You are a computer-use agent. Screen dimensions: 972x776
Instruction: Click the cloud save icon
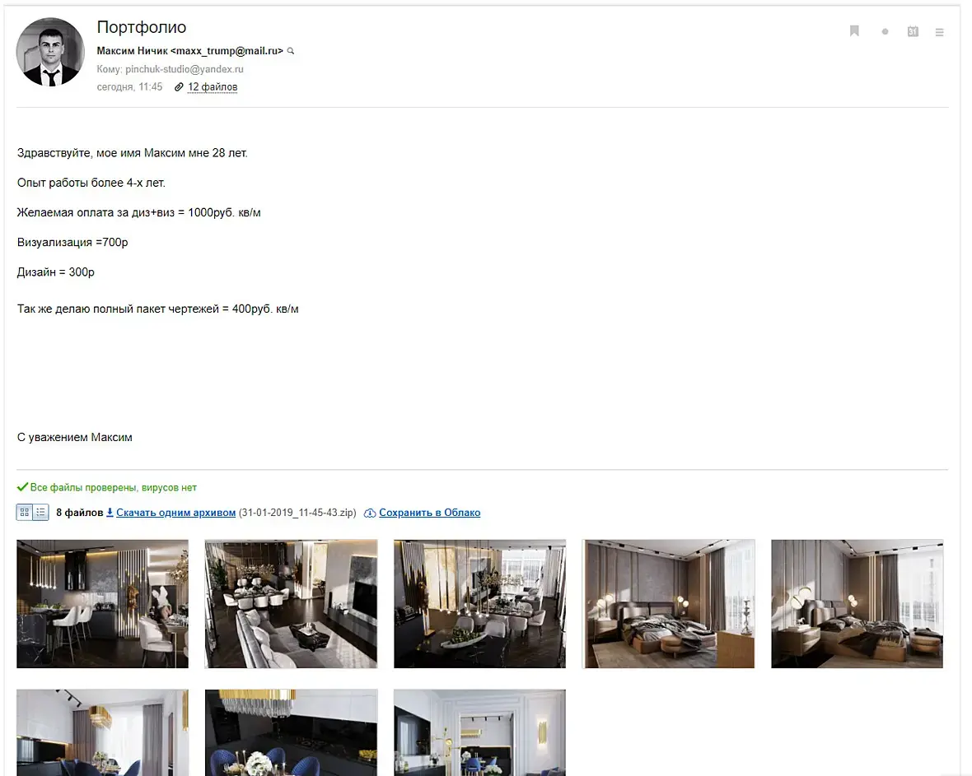pos(370,513)
